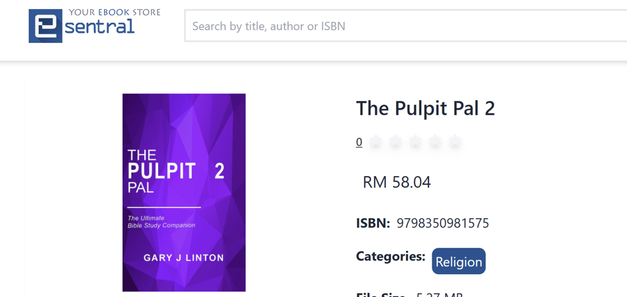Open the rating count link showing 0
627x297 pixels.
tap(359, 142)
